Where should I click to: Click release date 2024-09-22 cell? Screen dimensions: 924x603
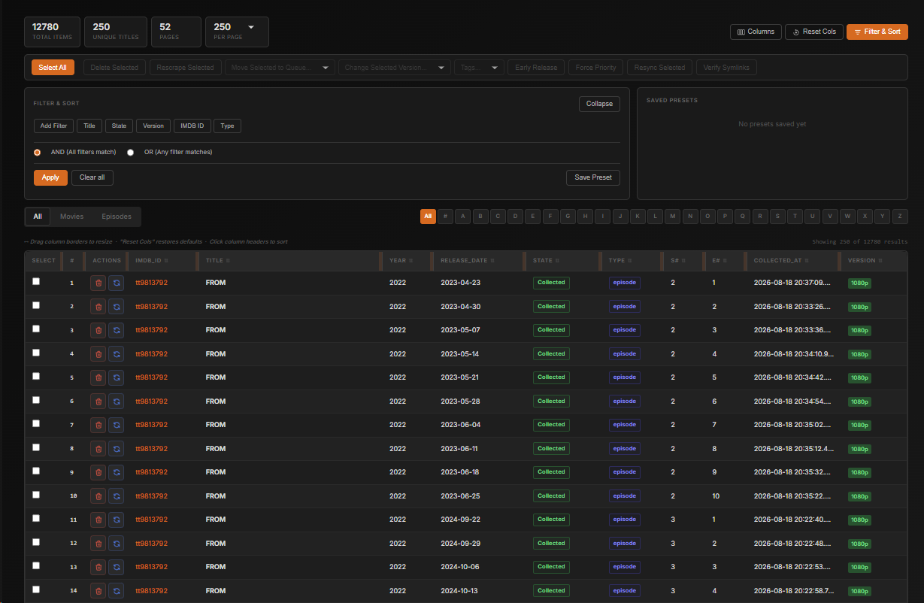pos(460,520)
